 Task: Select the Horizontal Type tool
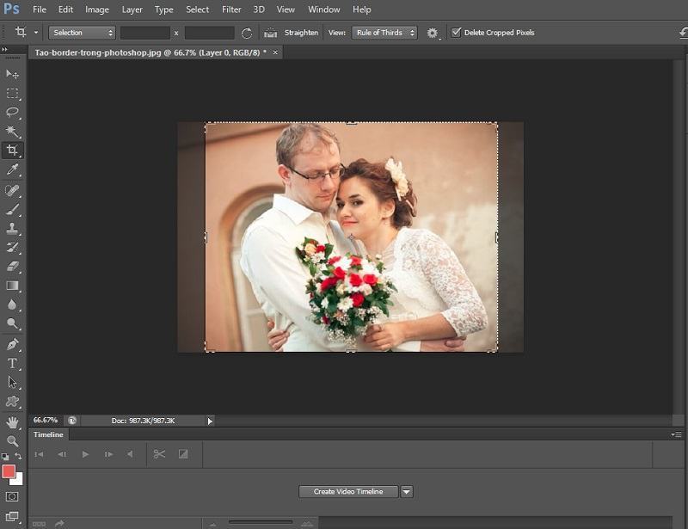(12, 364)
